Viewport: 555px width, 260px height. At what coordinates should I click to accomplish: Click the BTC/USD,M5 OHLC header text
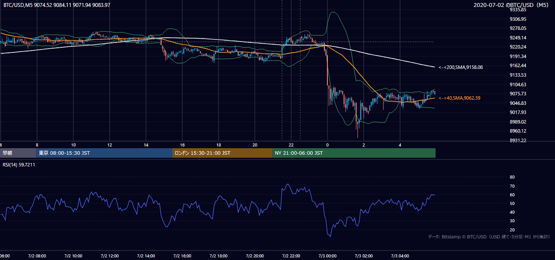click(57, 5)
